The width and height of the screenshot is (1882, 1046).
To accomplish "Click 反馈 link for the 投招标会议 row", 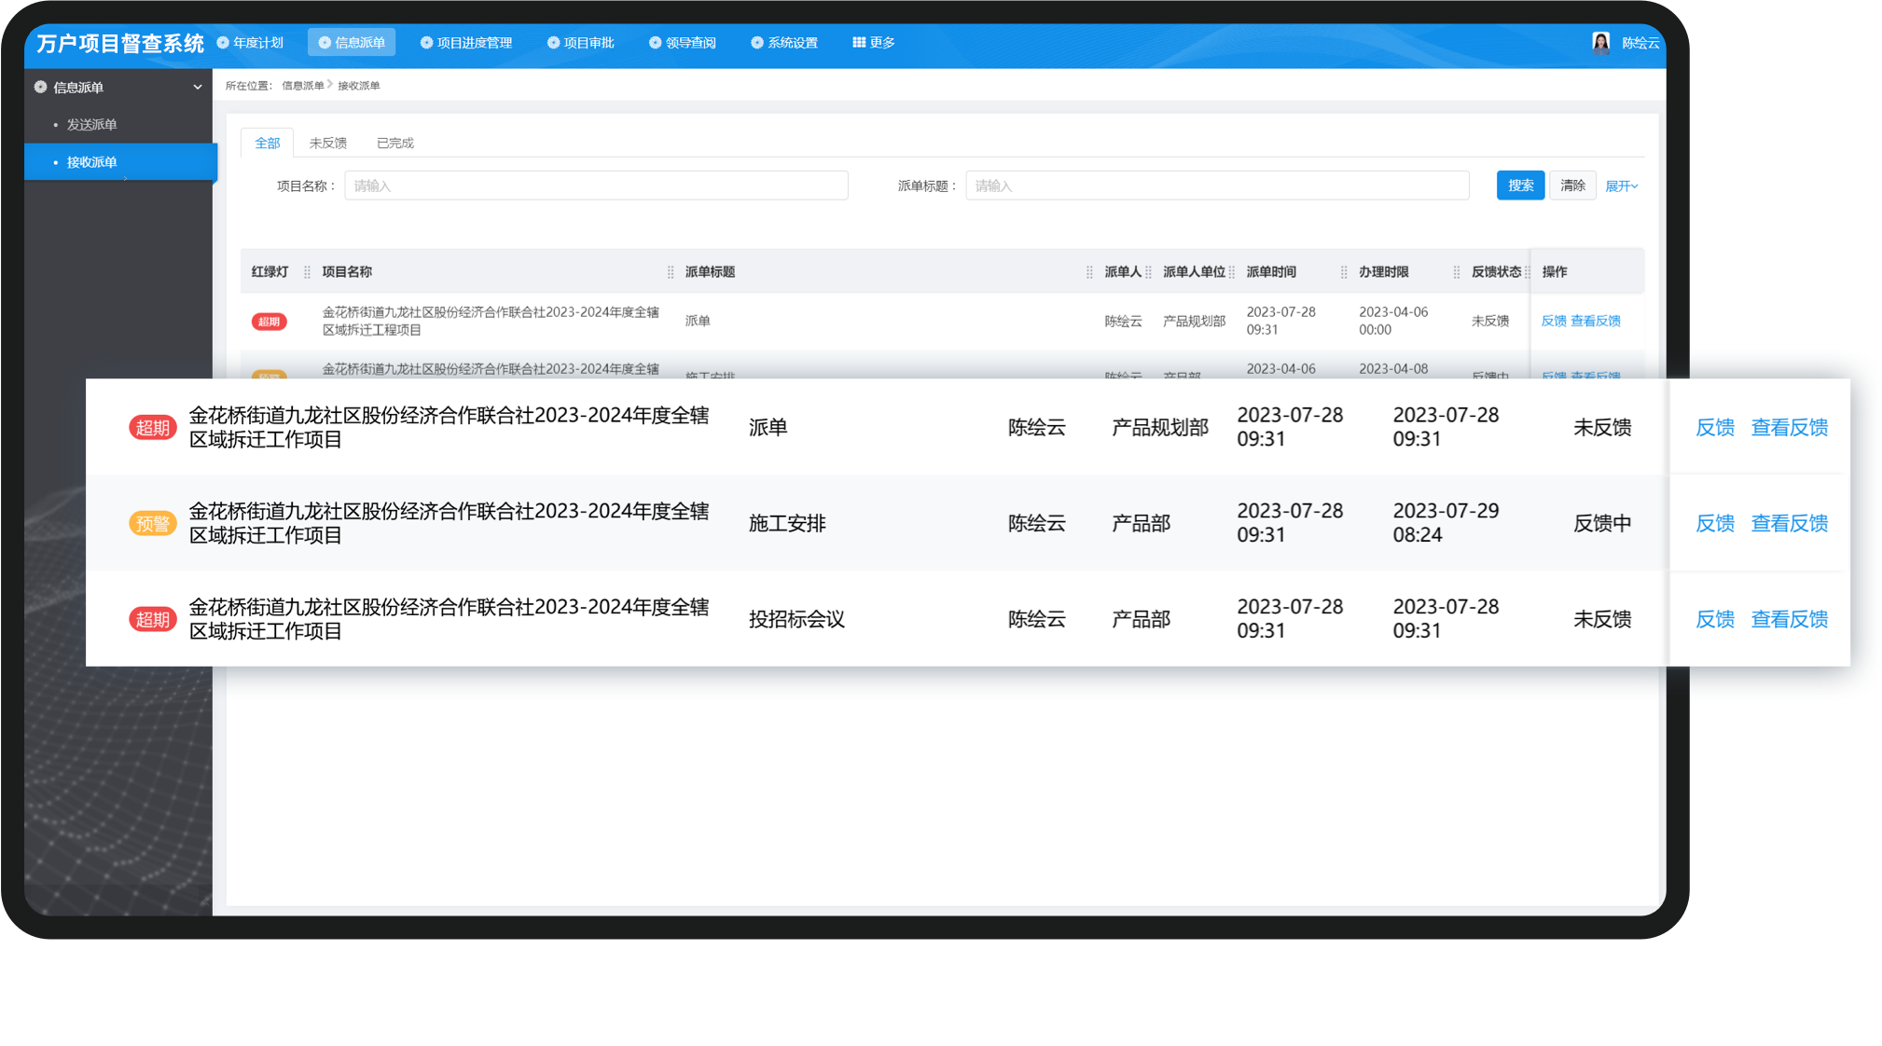I will [1715, 620].
